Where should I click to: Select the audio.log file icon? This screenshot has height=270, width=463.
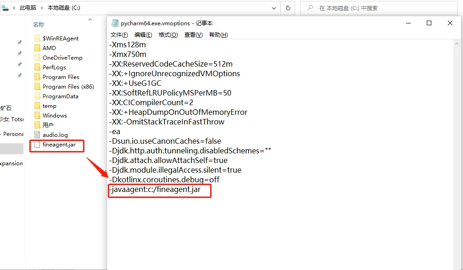coord(37,135)
